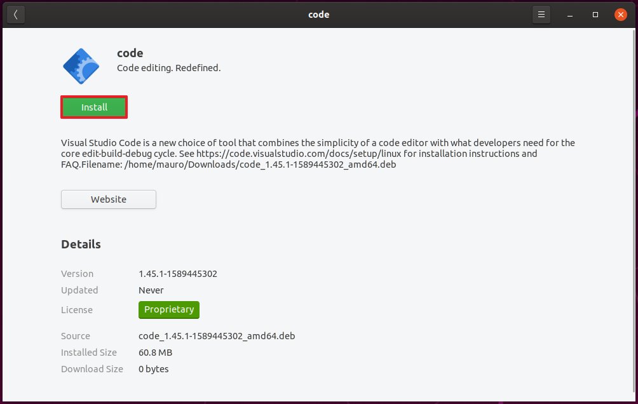
Task: Click the Visual Studio Code app icon
Action: click(x=81, y=65)
